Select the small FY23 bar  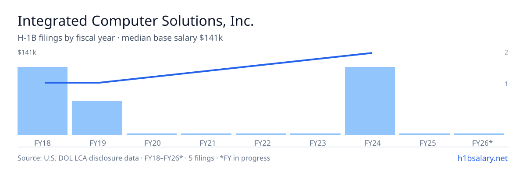pyautogui.click(x=315, y=134)
